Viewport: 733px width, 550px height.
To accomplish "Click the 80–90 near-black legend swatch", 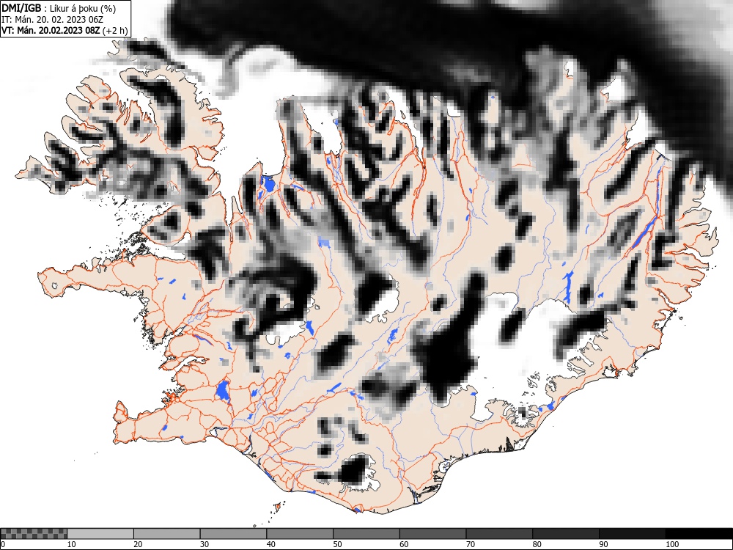I will (x=565, y=534).
